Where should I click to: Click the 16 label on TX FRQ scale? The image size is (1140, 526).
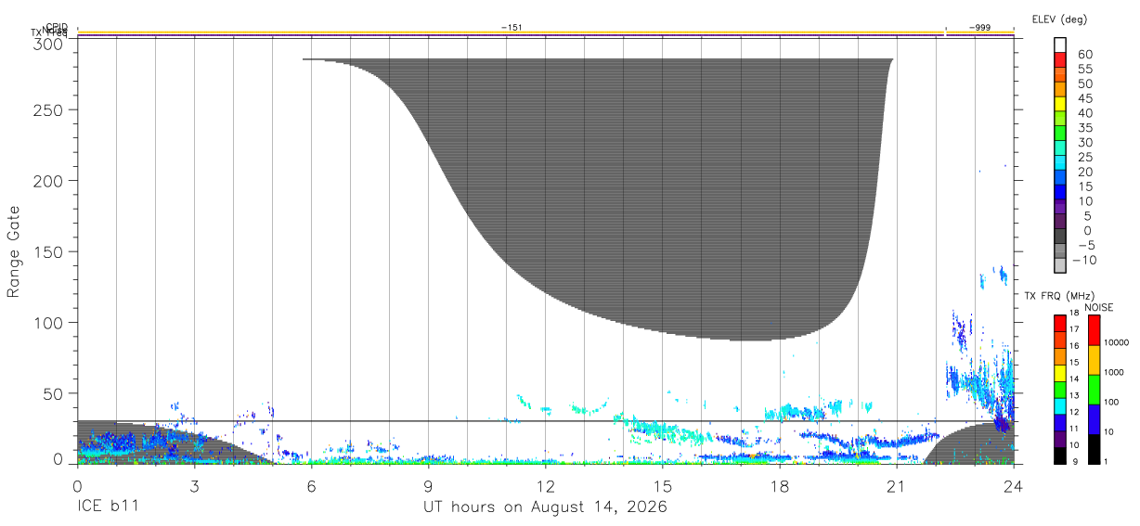(x=1075, y=346)
